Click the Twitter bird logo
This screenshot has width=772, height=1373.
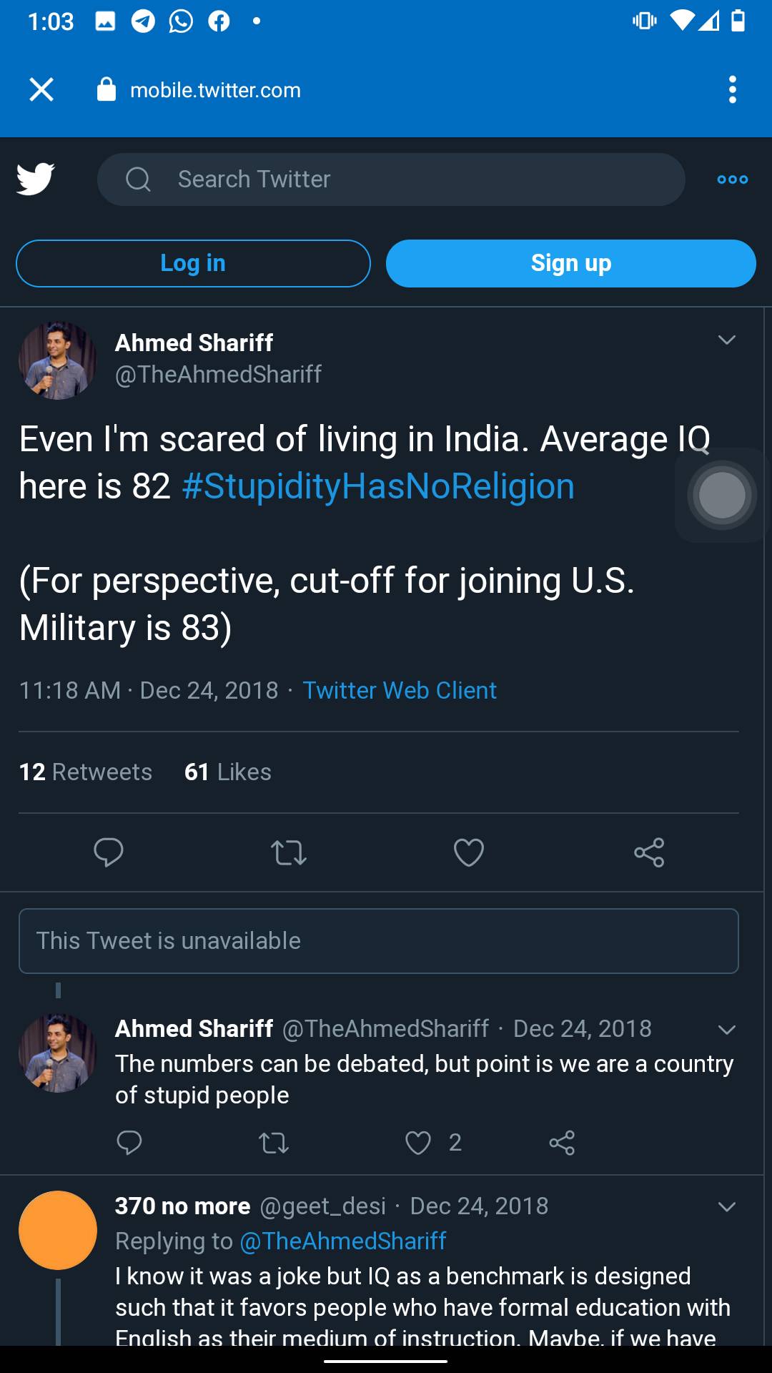coord(36,179)
